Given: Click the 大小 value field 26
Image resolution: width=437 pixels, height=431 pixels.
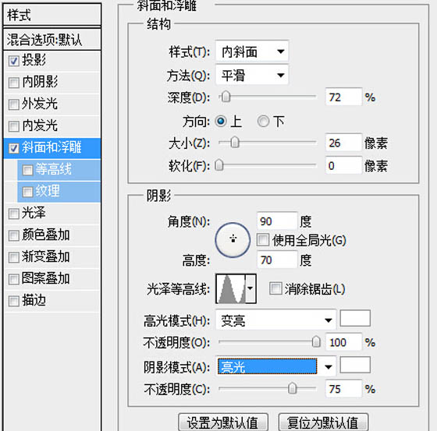Looking at the screenshot, I should [343, 143].
